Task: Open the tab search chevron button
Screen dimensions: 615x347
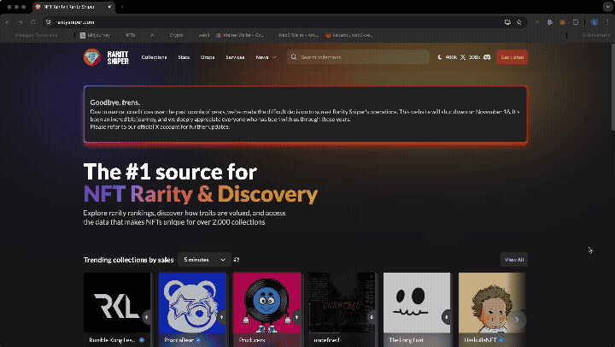Action: click(607, 7)
